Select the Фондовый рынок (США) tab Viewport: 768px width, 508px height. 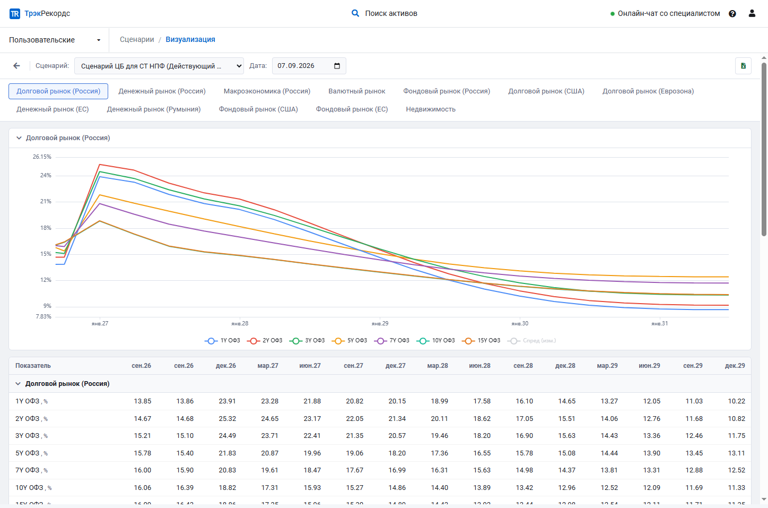pos(259,109)
